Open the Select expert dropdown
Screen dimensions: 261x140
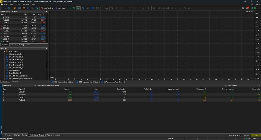pos(19,85)
